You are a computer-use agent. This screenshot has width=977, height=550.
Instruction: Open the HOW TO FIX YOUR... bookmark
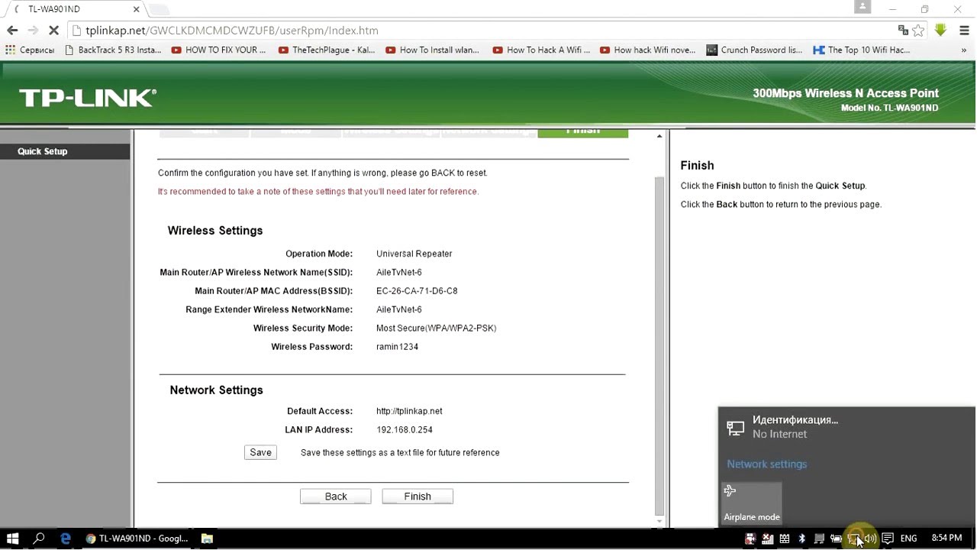coord(218,50)
